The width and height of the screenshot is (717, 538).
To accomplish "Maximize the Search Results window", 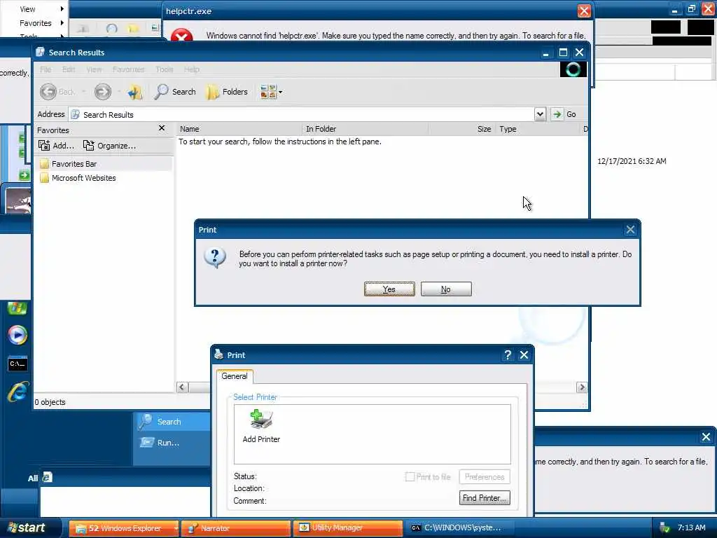I will tap(563, 53).
